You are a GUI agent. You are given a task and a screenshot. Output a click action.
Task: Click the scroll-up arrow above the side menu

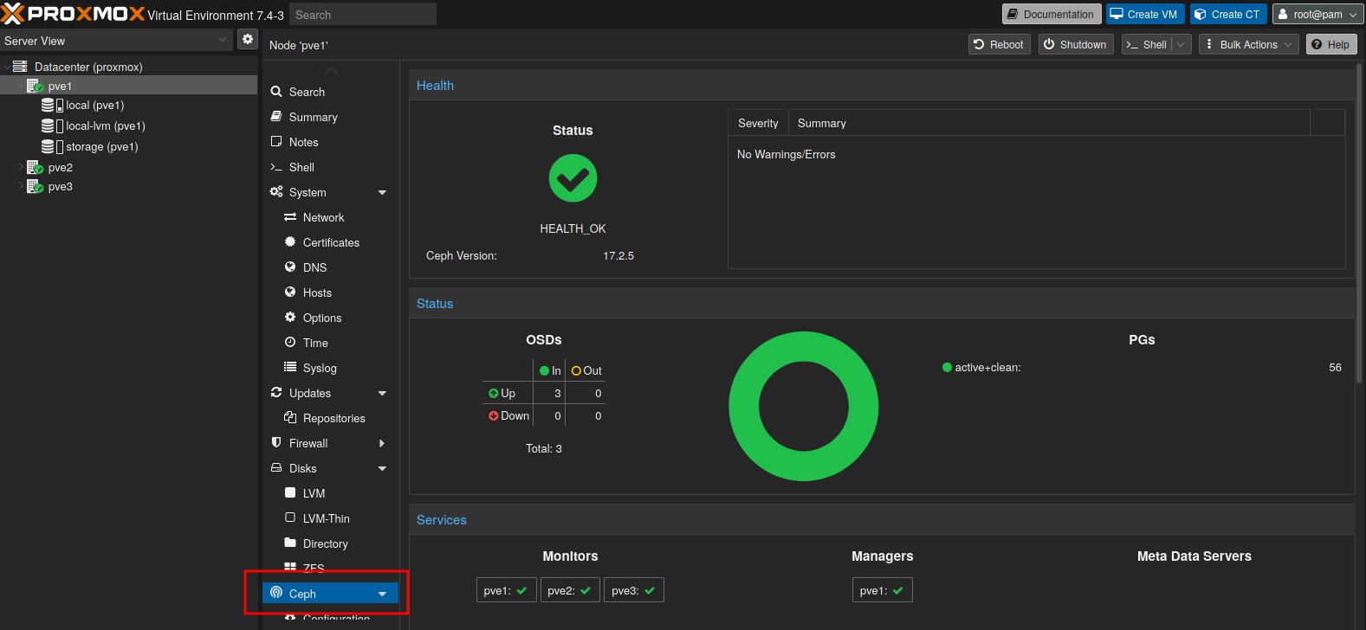click(331, 70)
